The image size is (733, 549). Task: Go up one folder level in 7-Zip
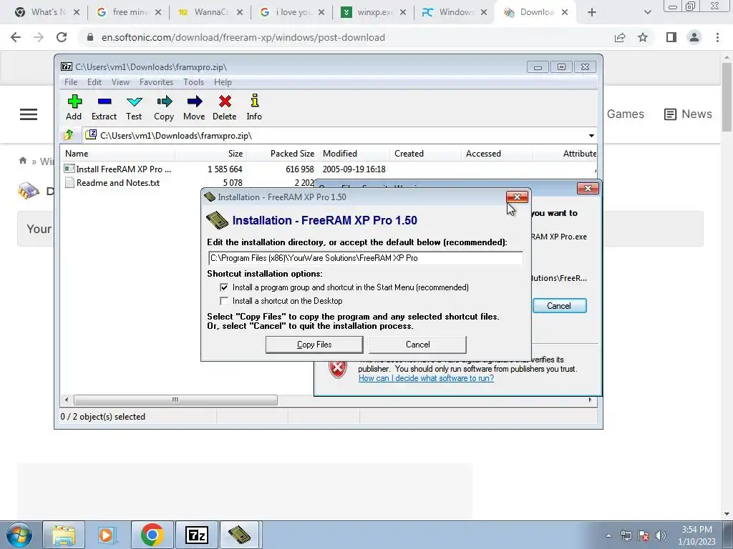coord(69,135)
